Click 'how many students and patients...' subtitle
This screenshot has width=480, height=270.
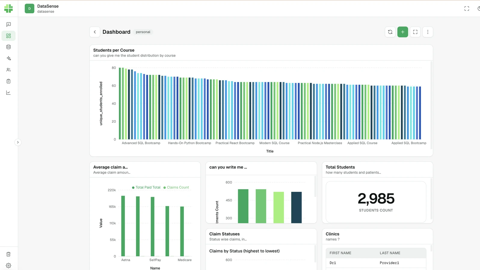click(353, 173)
